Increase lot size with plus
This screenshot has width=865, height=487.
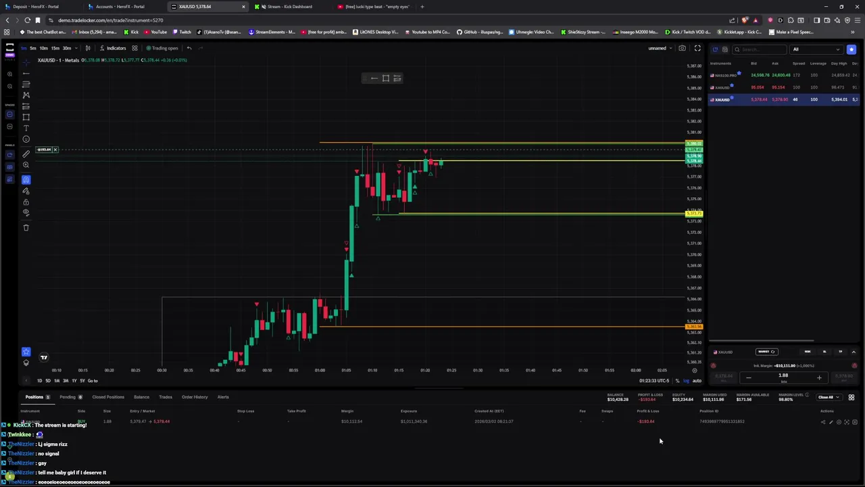pos(819,377)
